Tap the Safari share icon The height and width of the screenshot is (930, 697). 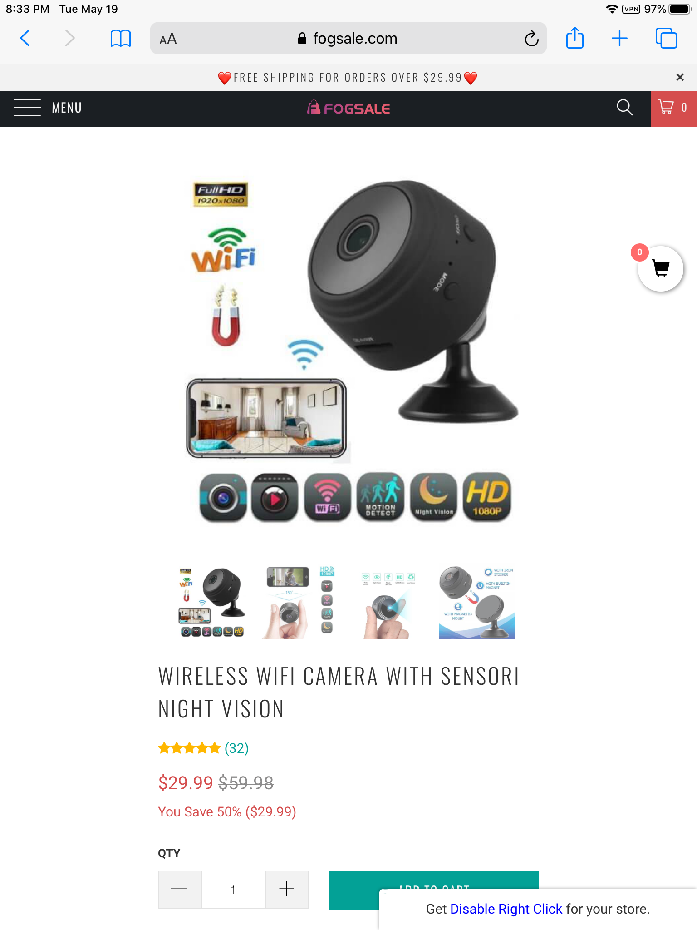pos(575,38)
